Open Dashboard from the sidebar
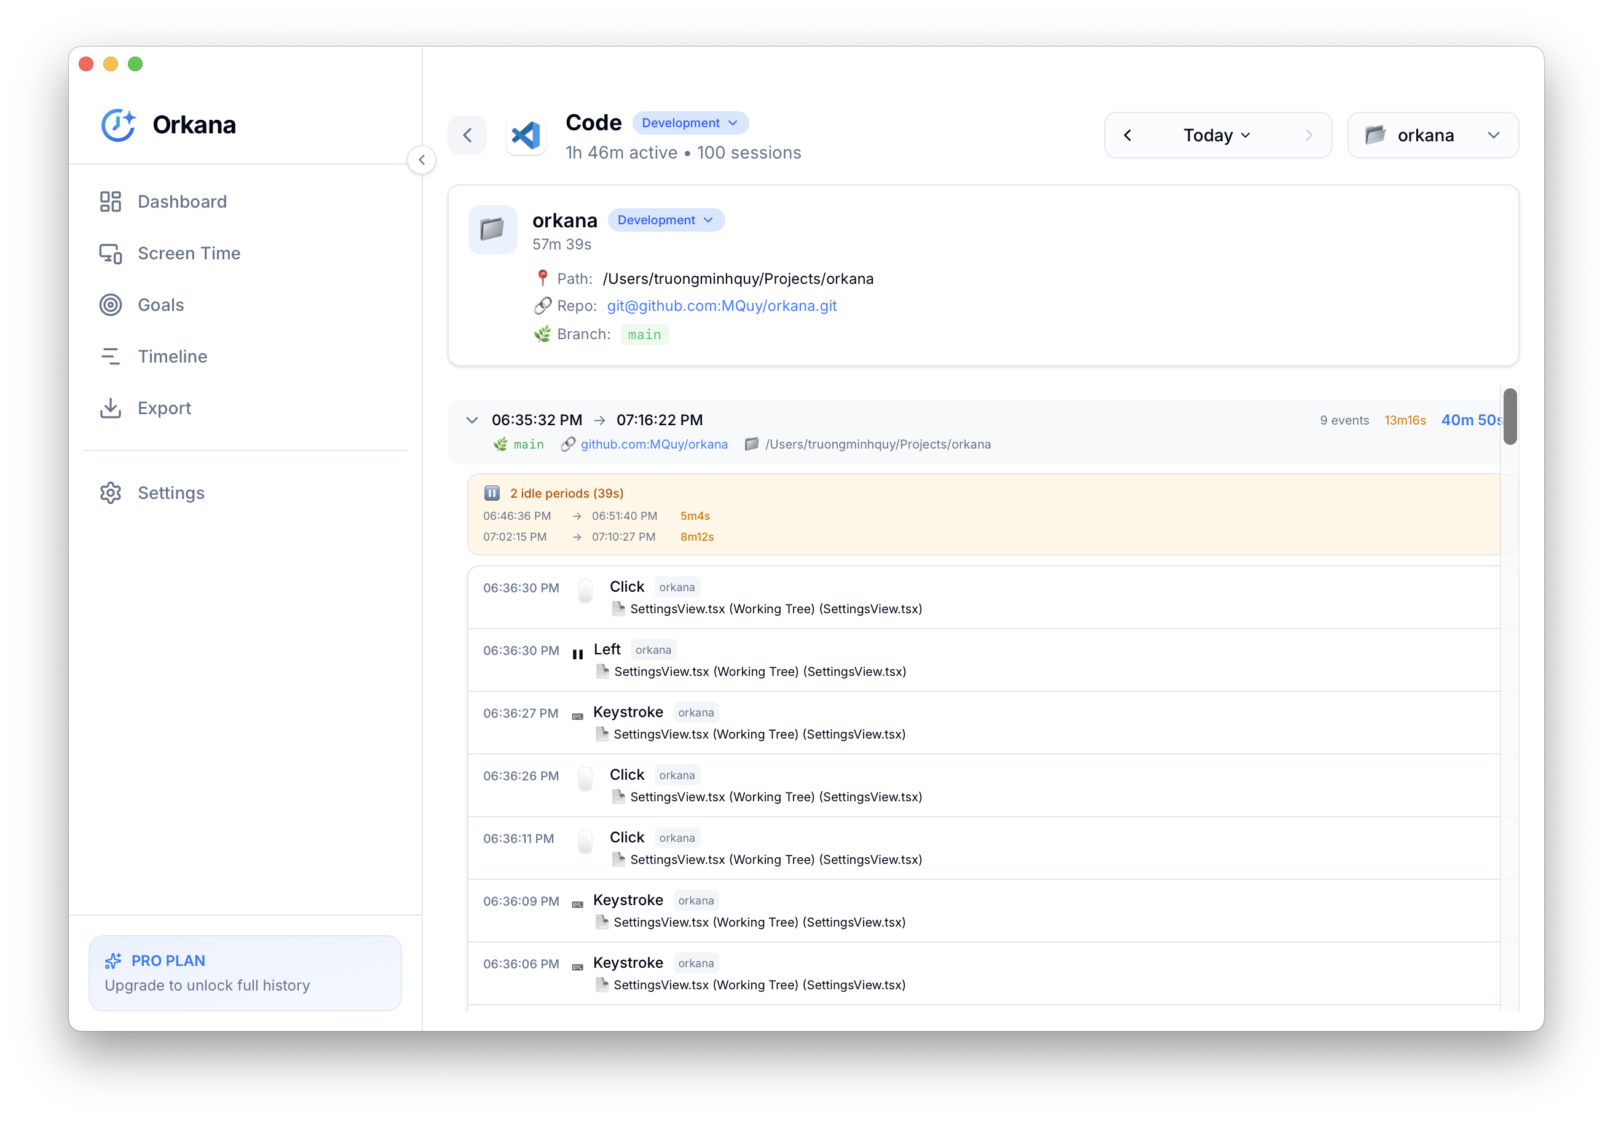The image size is (1613, 1122). [182, 202]
